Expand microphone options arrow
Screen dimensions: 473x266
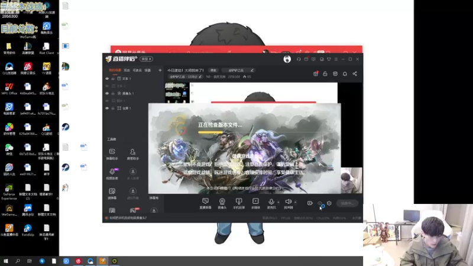278,202
